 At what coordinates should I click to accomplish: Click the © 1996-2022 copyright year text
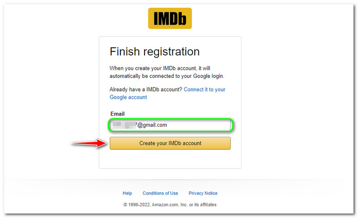138,205
